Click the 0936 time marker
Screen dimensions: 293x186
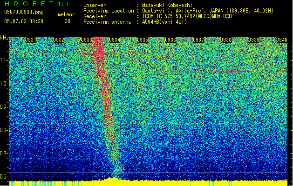click(170, 40)
